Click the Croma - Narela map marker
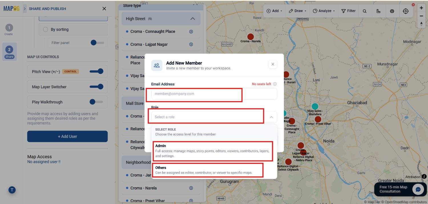 coord(251,37)
